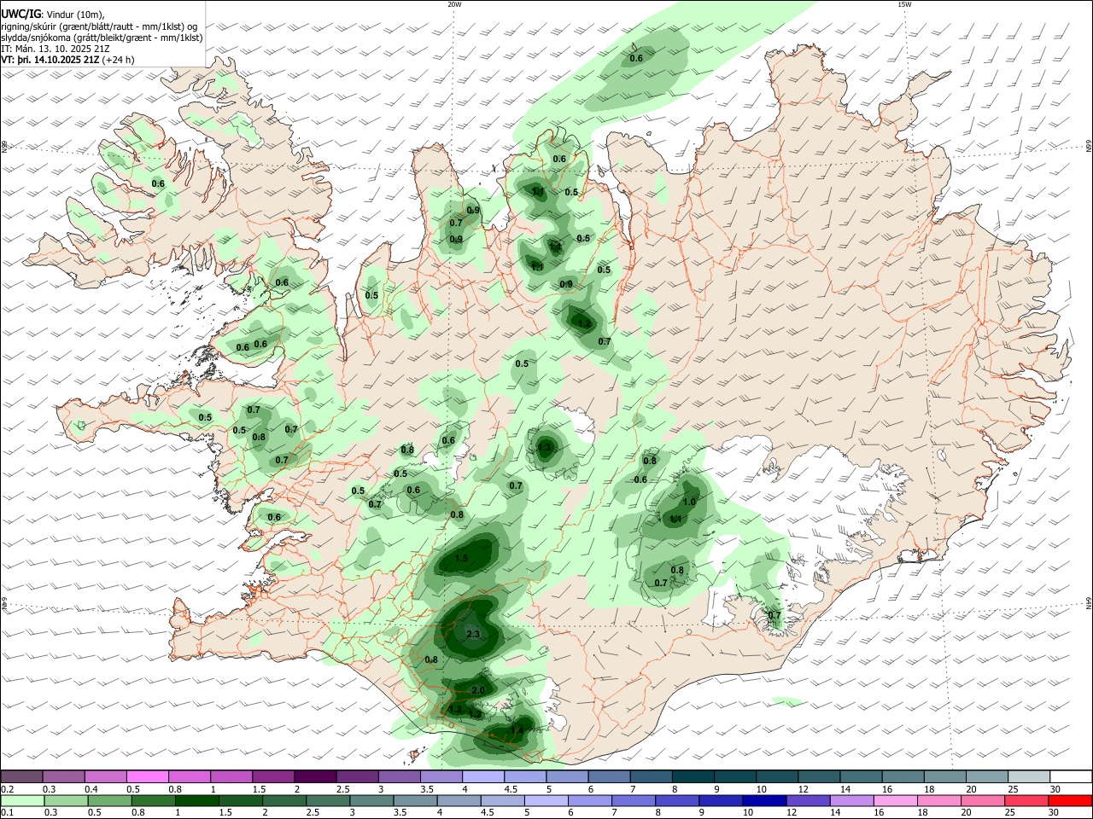Click the 0.2 label in the legend
The width and height of the screenshot is (1093, 819).
point(7,789)
